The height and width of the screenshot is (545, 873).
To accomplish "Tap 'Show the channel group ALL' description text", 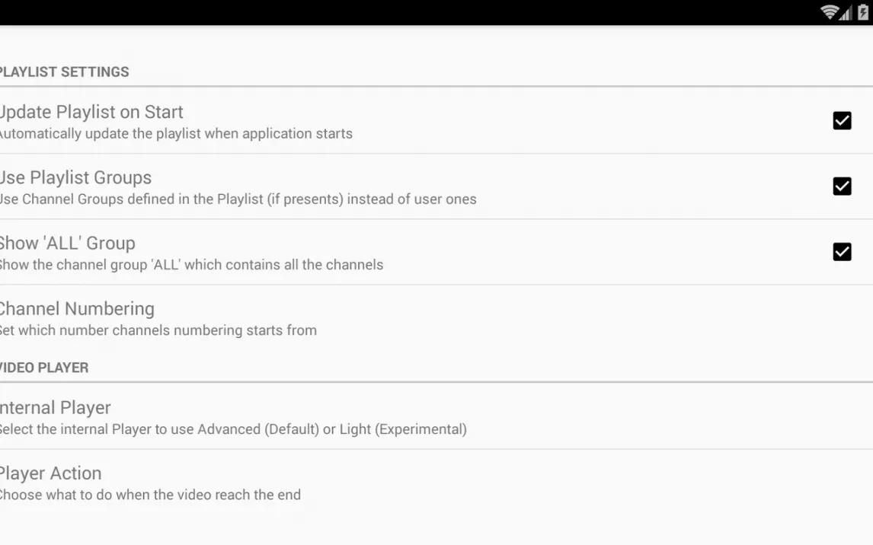I will 191,266.
